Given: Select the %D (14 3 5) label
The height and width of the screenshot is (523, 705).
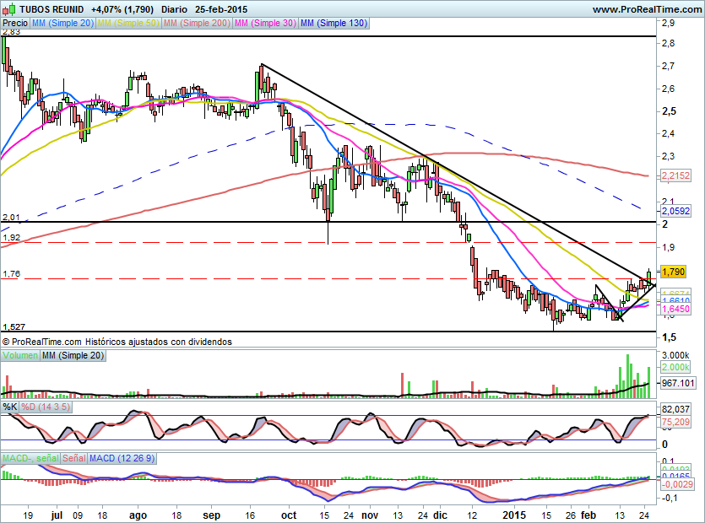Looking at the screenshot, I should 47,407.
